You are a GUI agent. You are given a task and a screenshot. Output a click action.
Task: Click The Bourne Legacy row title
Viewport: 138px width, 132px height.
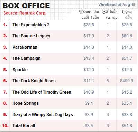point(31,36)
